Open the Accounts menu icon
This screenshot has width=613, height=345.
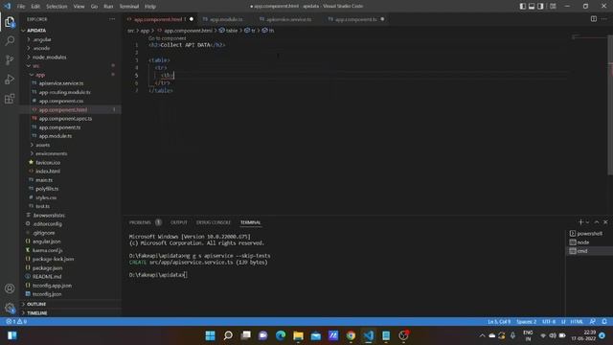(10, 288)
